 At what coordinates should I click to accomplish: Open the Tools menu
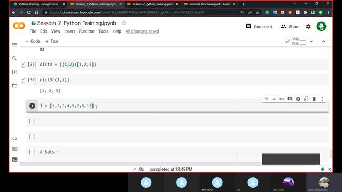(103, 31)
